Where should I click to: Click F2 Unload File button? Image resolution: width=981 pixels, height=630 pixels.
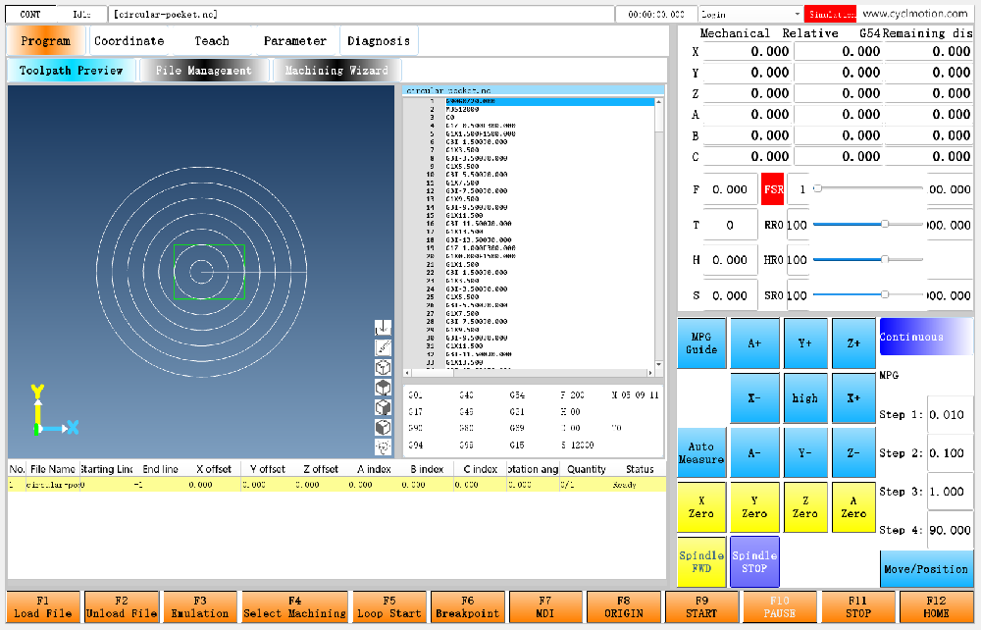point(122,606)
